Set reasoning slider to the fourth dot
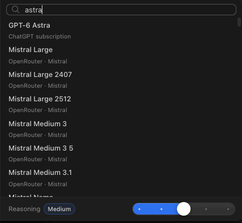 (x=206, y=209)
